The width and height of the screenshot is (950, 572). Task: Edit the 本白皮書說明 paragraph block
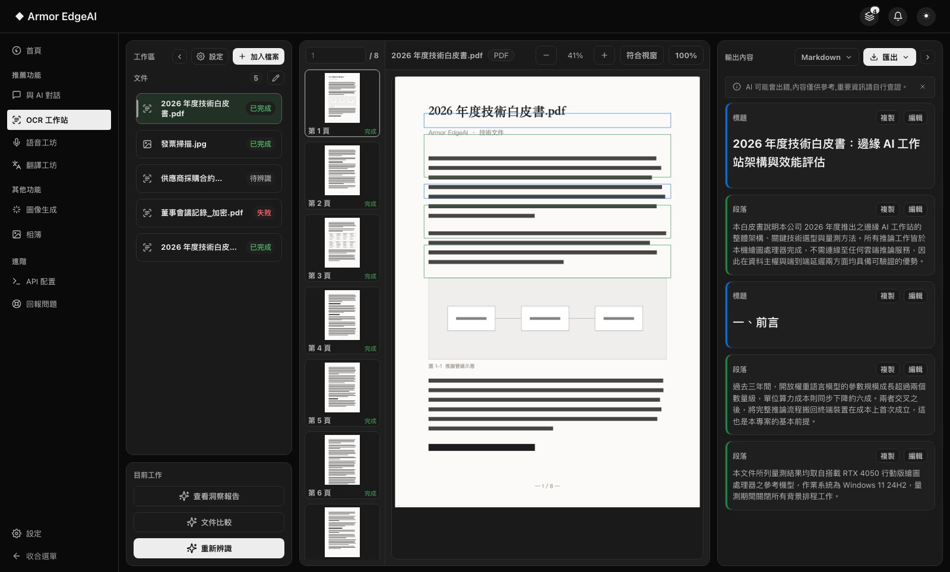(x=915, y=209)
